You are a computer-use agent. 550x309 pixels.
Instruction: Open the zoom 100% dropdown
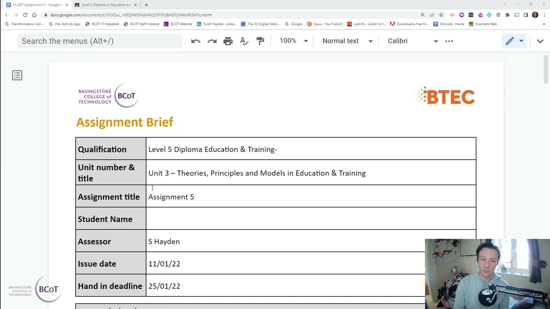(x=294, y=41)
